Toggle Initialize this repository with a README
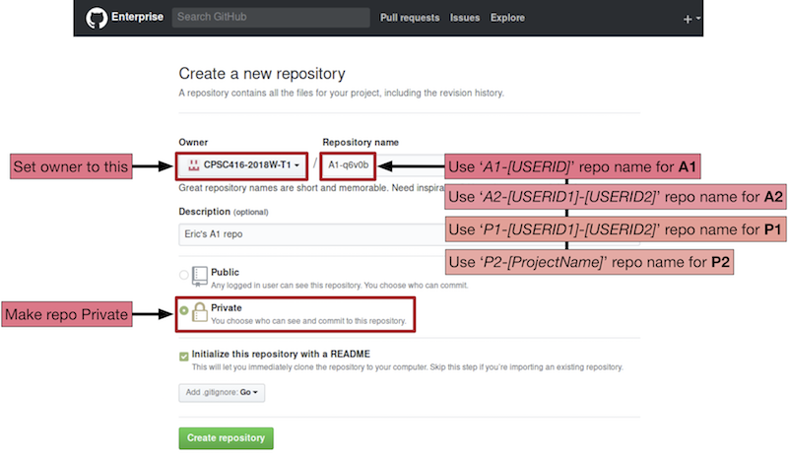This screenshot has width=788, height=455. tap(184, 355)
